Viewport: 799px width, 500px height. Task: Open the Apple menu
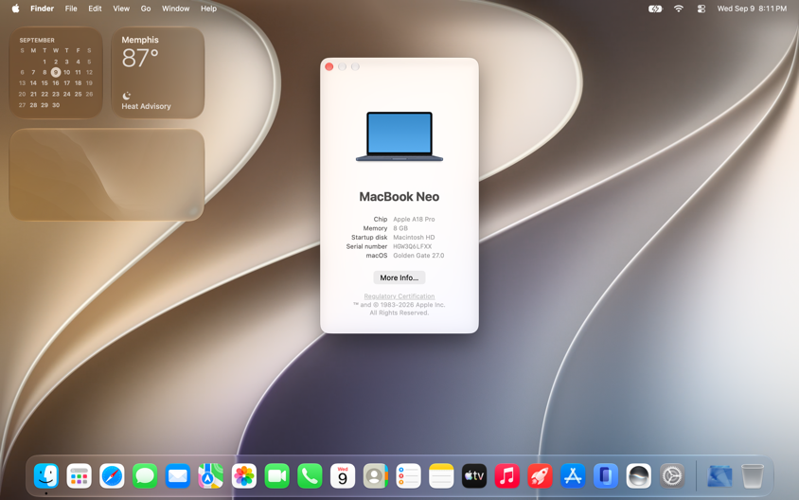15,9
